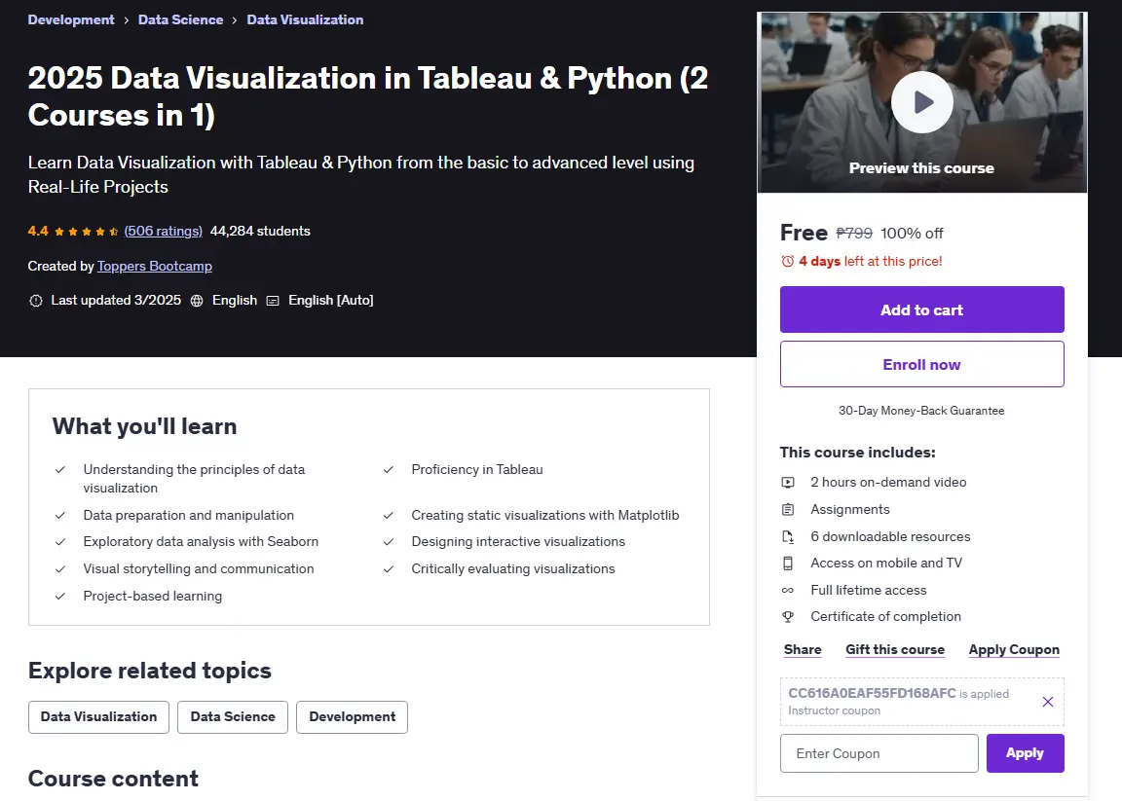The height and width of the screenshot is (801, 1122).
Task: Click the crossed-out ₱799 price
Action: tap(854, 234)
